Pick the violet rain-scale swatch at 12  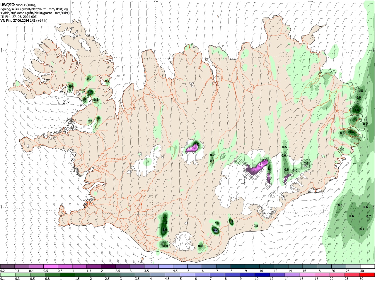pos(277,275)
